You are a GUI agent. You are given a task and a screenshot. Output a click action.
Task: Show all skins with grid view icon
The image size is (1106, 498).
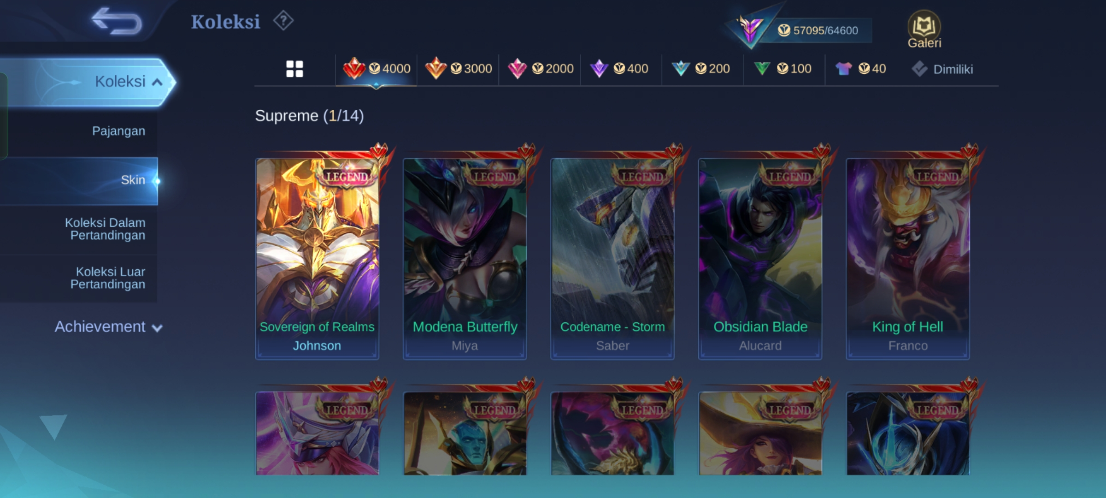(294, 69)
